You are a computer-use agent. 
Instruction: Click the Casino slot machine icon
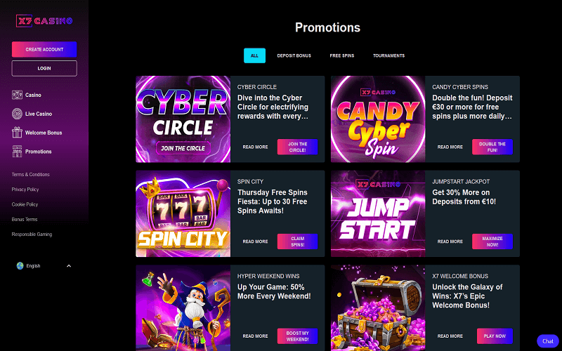(17, 95)
